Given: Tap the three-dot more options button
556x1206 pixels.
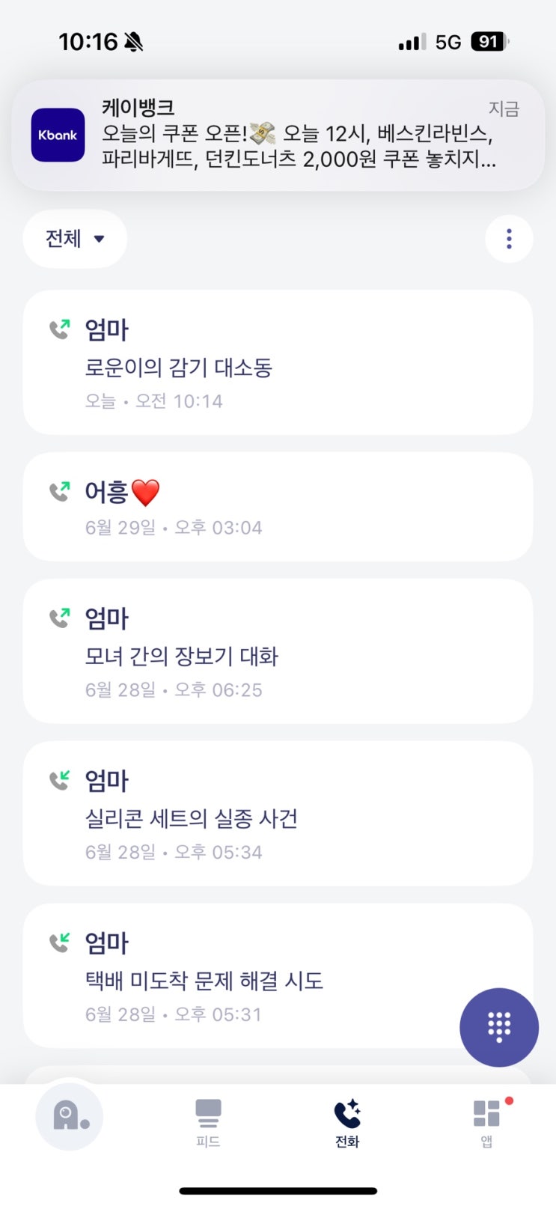Looking at the screenshot, I should click(x=509, y=239).
